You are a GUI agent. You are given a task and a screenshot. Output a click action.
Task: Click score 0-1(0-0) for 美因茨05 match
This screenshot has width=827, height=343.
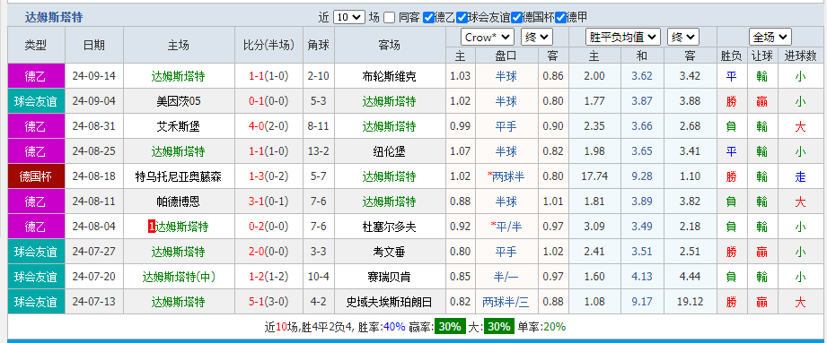(269, 101)
